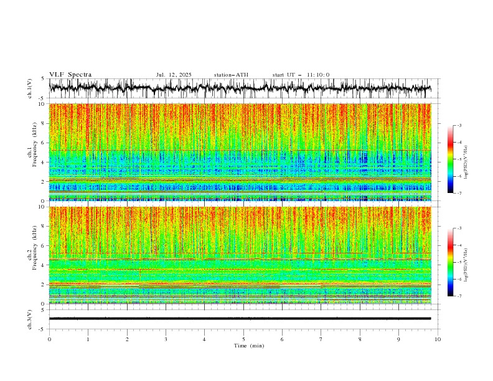This screenshot has width=493, height=381.
Task: Click the "Time (min)" axis label
Action: (249, 346)
